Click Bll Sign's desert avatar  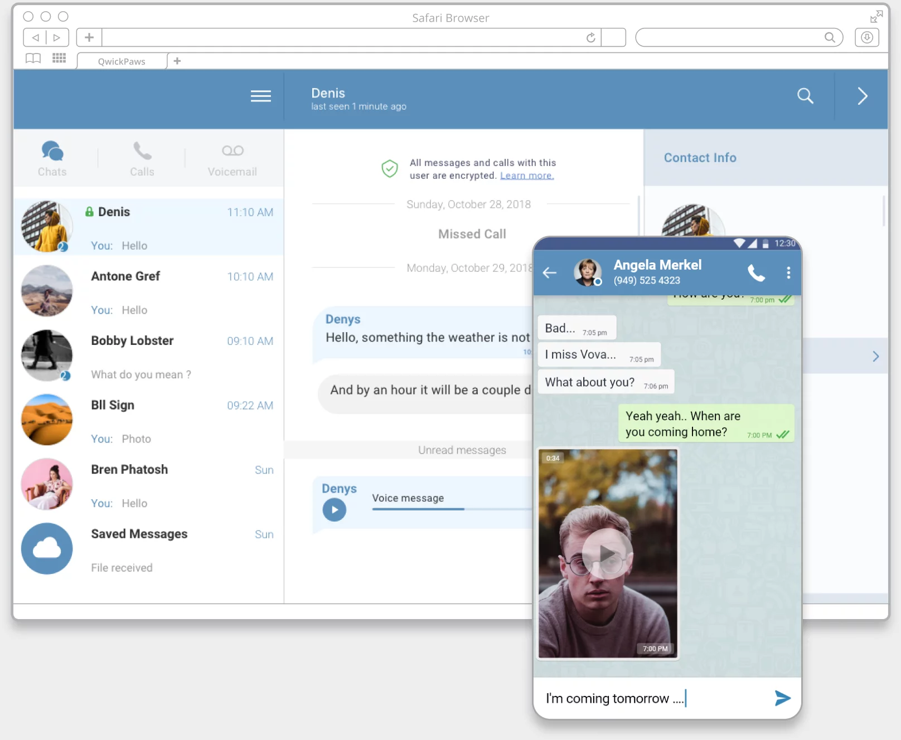(47, 420)
